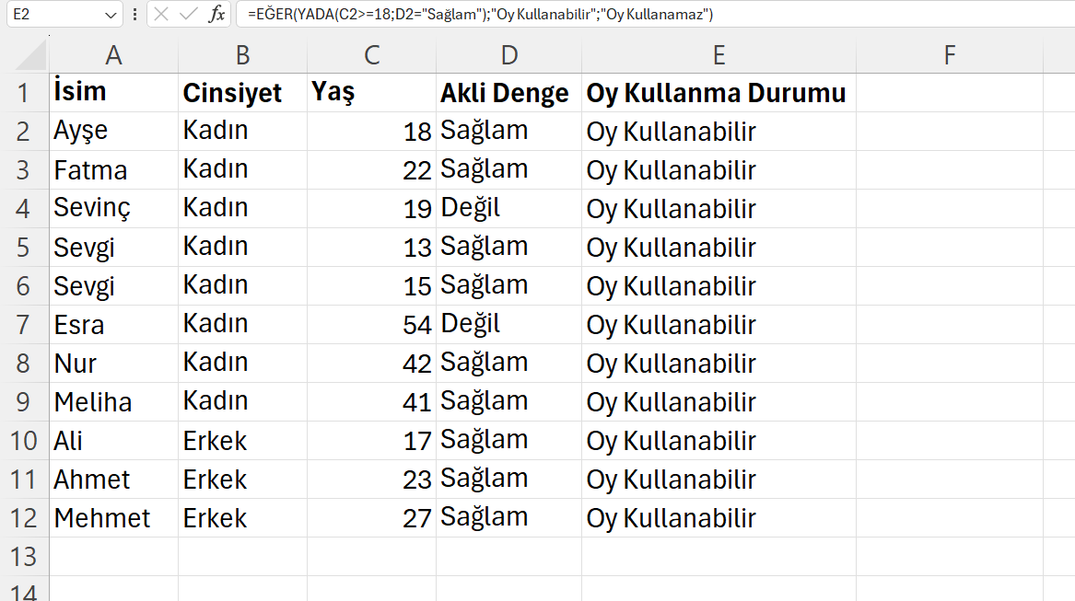1075x601 pixels.
Task: Click the 'Oy Kullanma Durumu' header cell
Action: 719,93
